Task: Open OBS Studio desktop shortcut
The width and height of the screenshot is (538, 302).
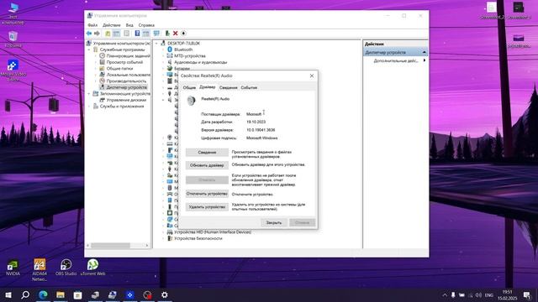Action: click(x=66, y=268)
